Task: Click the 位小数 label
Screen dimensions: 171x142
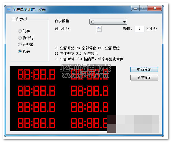Action: 151,29
